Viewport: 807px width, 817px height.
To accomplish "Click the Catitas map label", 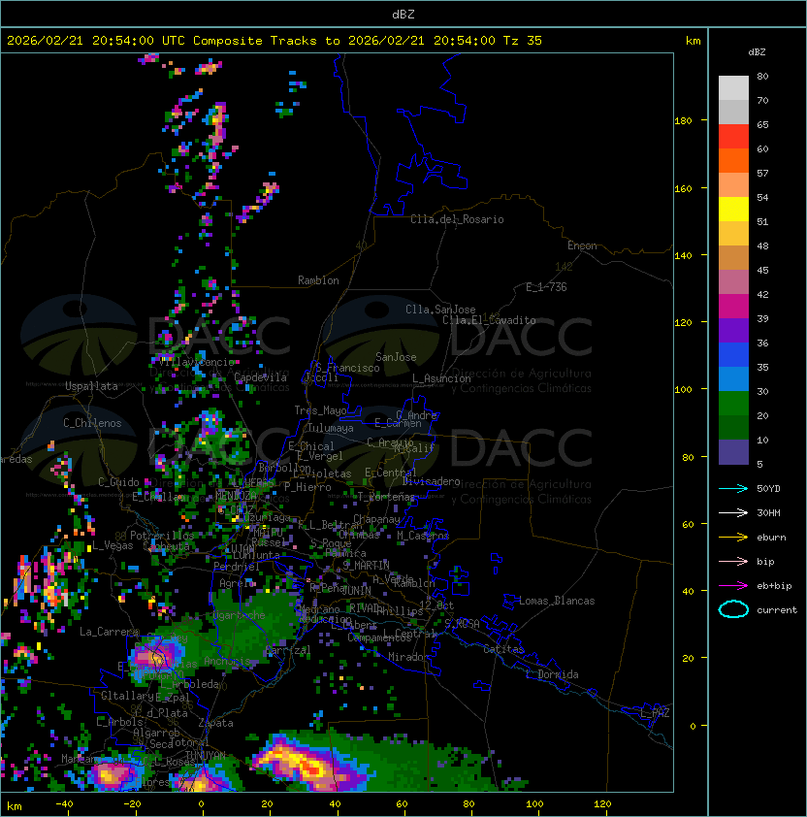I will pos(503,649).
